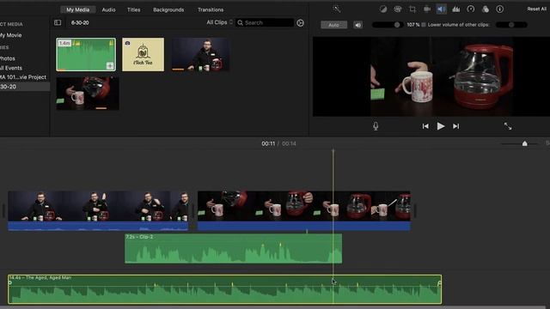Image resolution: width=550 pixels, height=309 pixels.
Task: Select The Aged, Aged Man audio track
Action: pyautogui.click(x=225, y=289)
